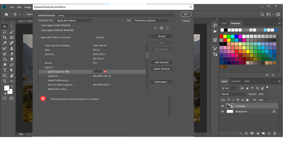Click the Home icon in options bar
Image resolution: width=283 pixels, height=141 pixels.
[x=6, y=14]
